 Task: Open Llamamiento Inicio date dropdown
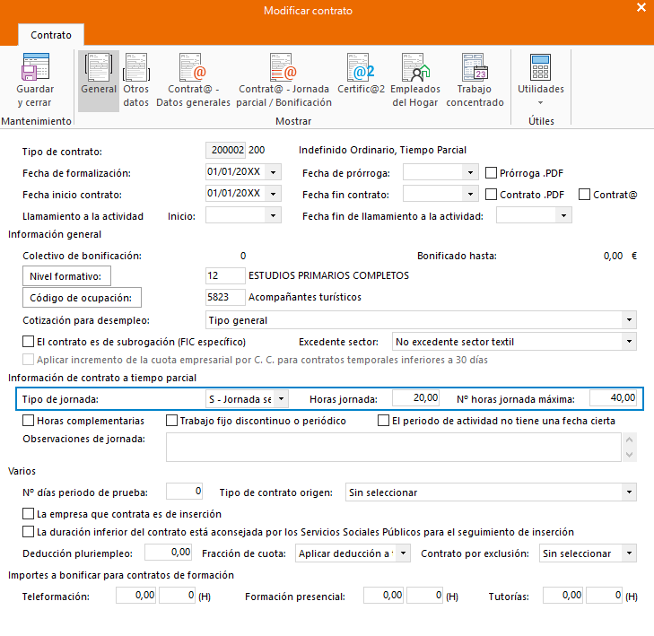pyautogui.click(x=273, y=215)
